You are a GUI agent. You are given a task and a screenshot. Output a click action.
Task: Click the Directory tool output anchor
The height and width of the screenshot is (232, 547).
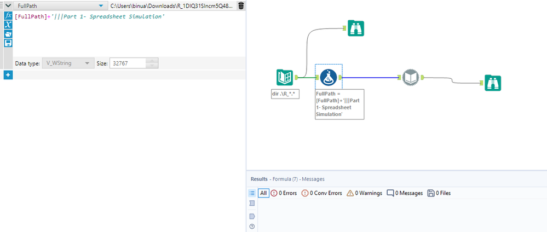pyautogui.click(x=296, y=78)
